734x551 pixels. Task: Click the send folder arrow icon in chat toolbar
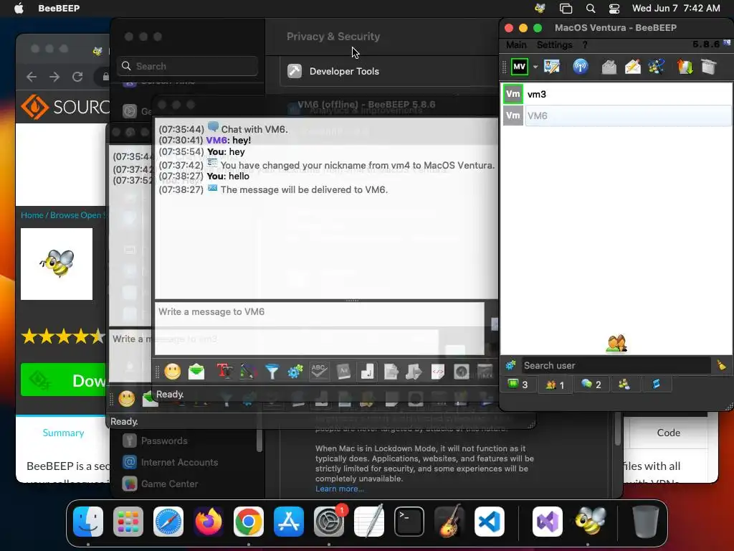tap(414, 372)
